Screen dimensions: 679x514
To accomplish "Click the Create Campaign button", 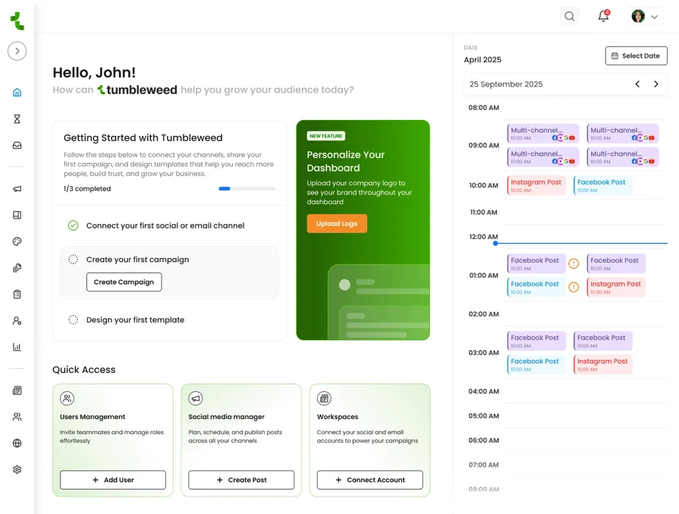I will [124, 282].
